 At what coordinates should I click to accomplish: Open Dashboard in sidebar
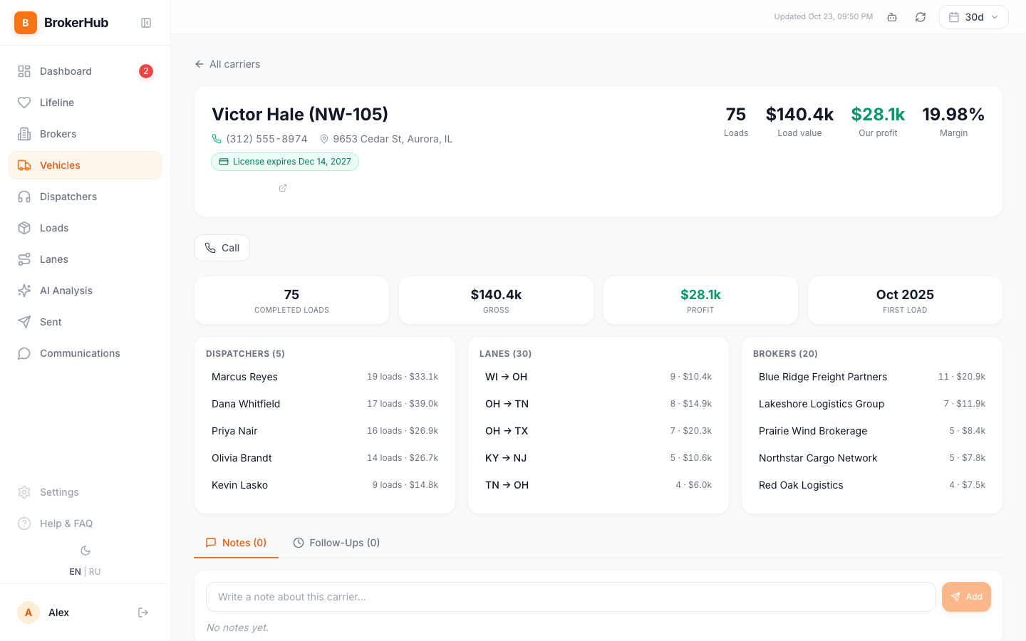pyautogui.click(x=85, y=71)
